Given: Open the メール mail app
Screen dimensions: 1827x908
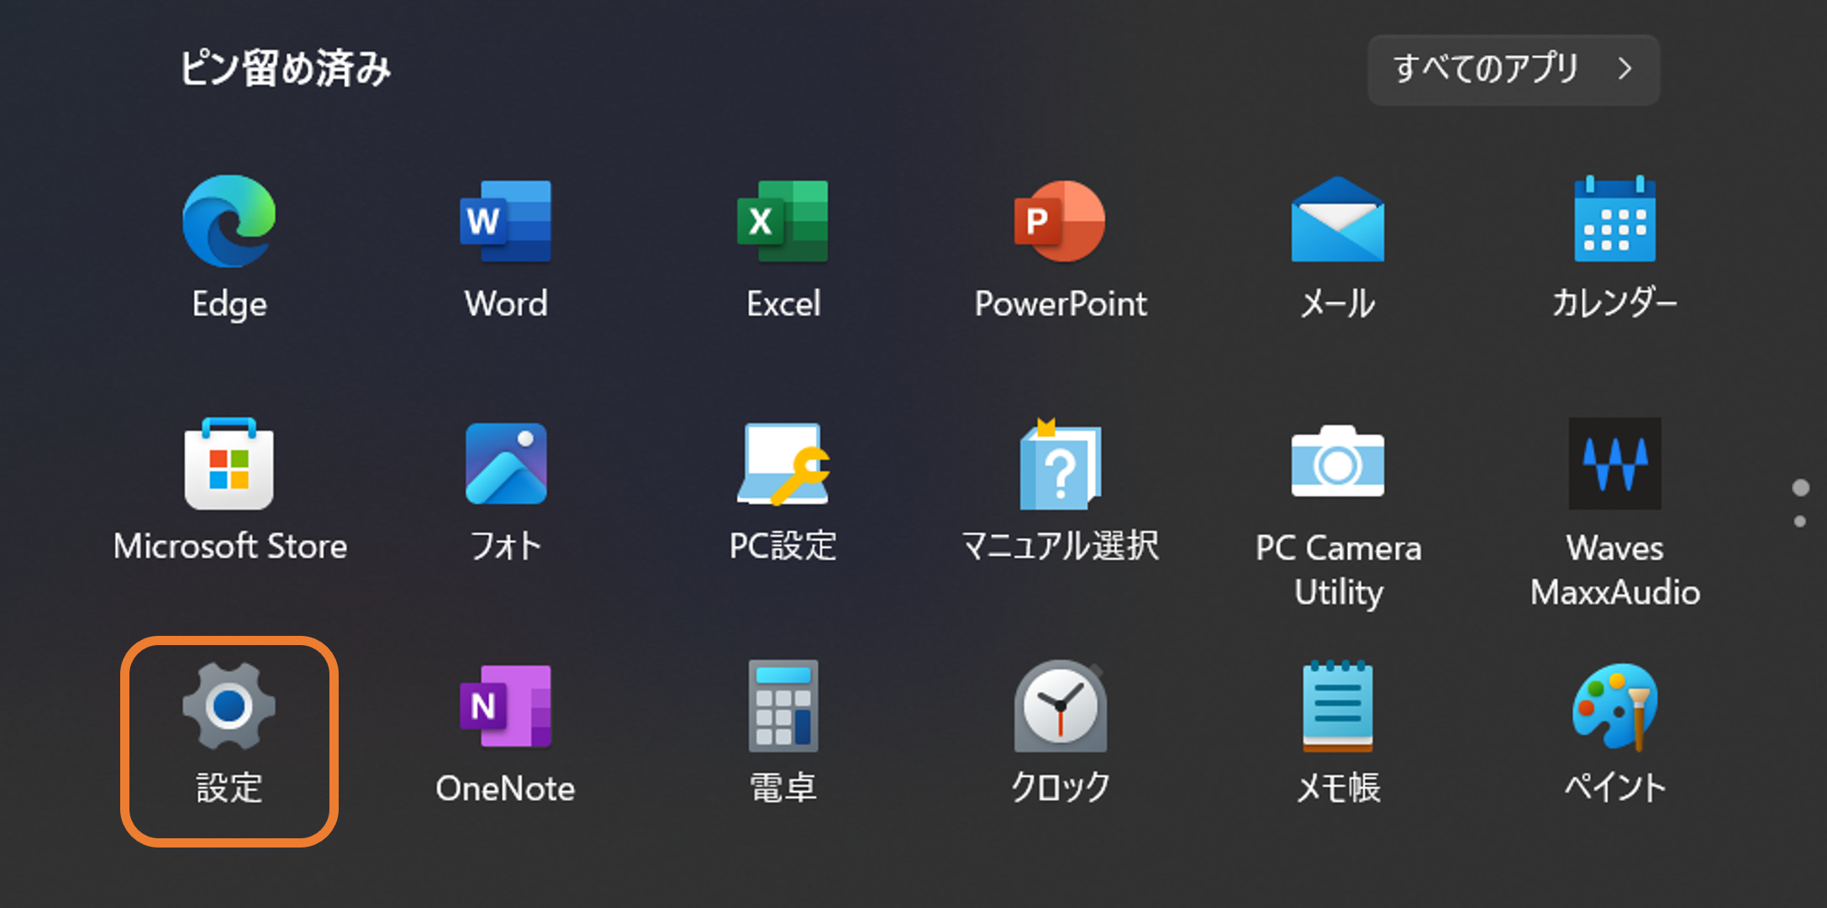Looking at the screenshot, I should point(1338,220).
